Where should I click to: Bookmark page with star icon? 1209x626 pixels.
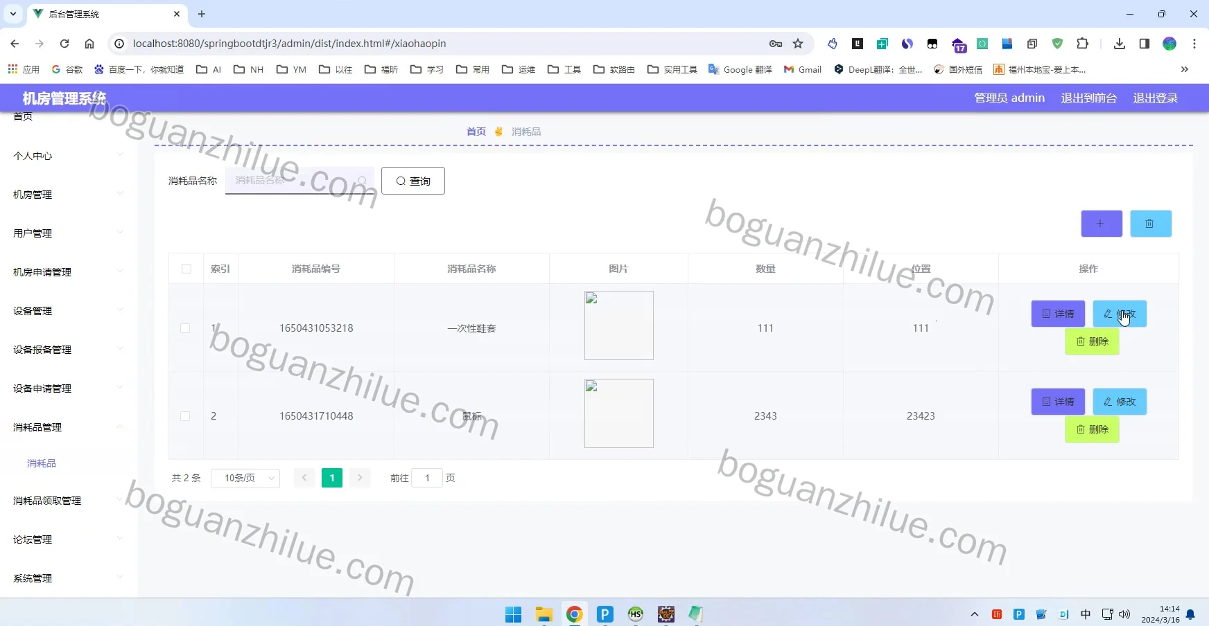(798, 44)
